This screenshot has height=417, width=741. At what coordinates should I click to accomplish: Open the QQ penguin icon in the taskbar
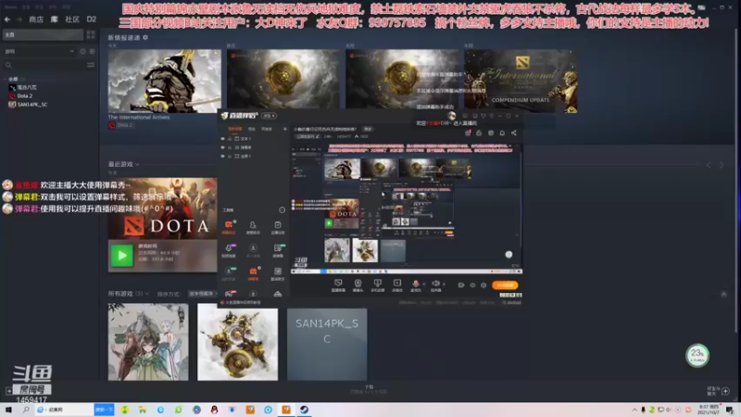214,410
